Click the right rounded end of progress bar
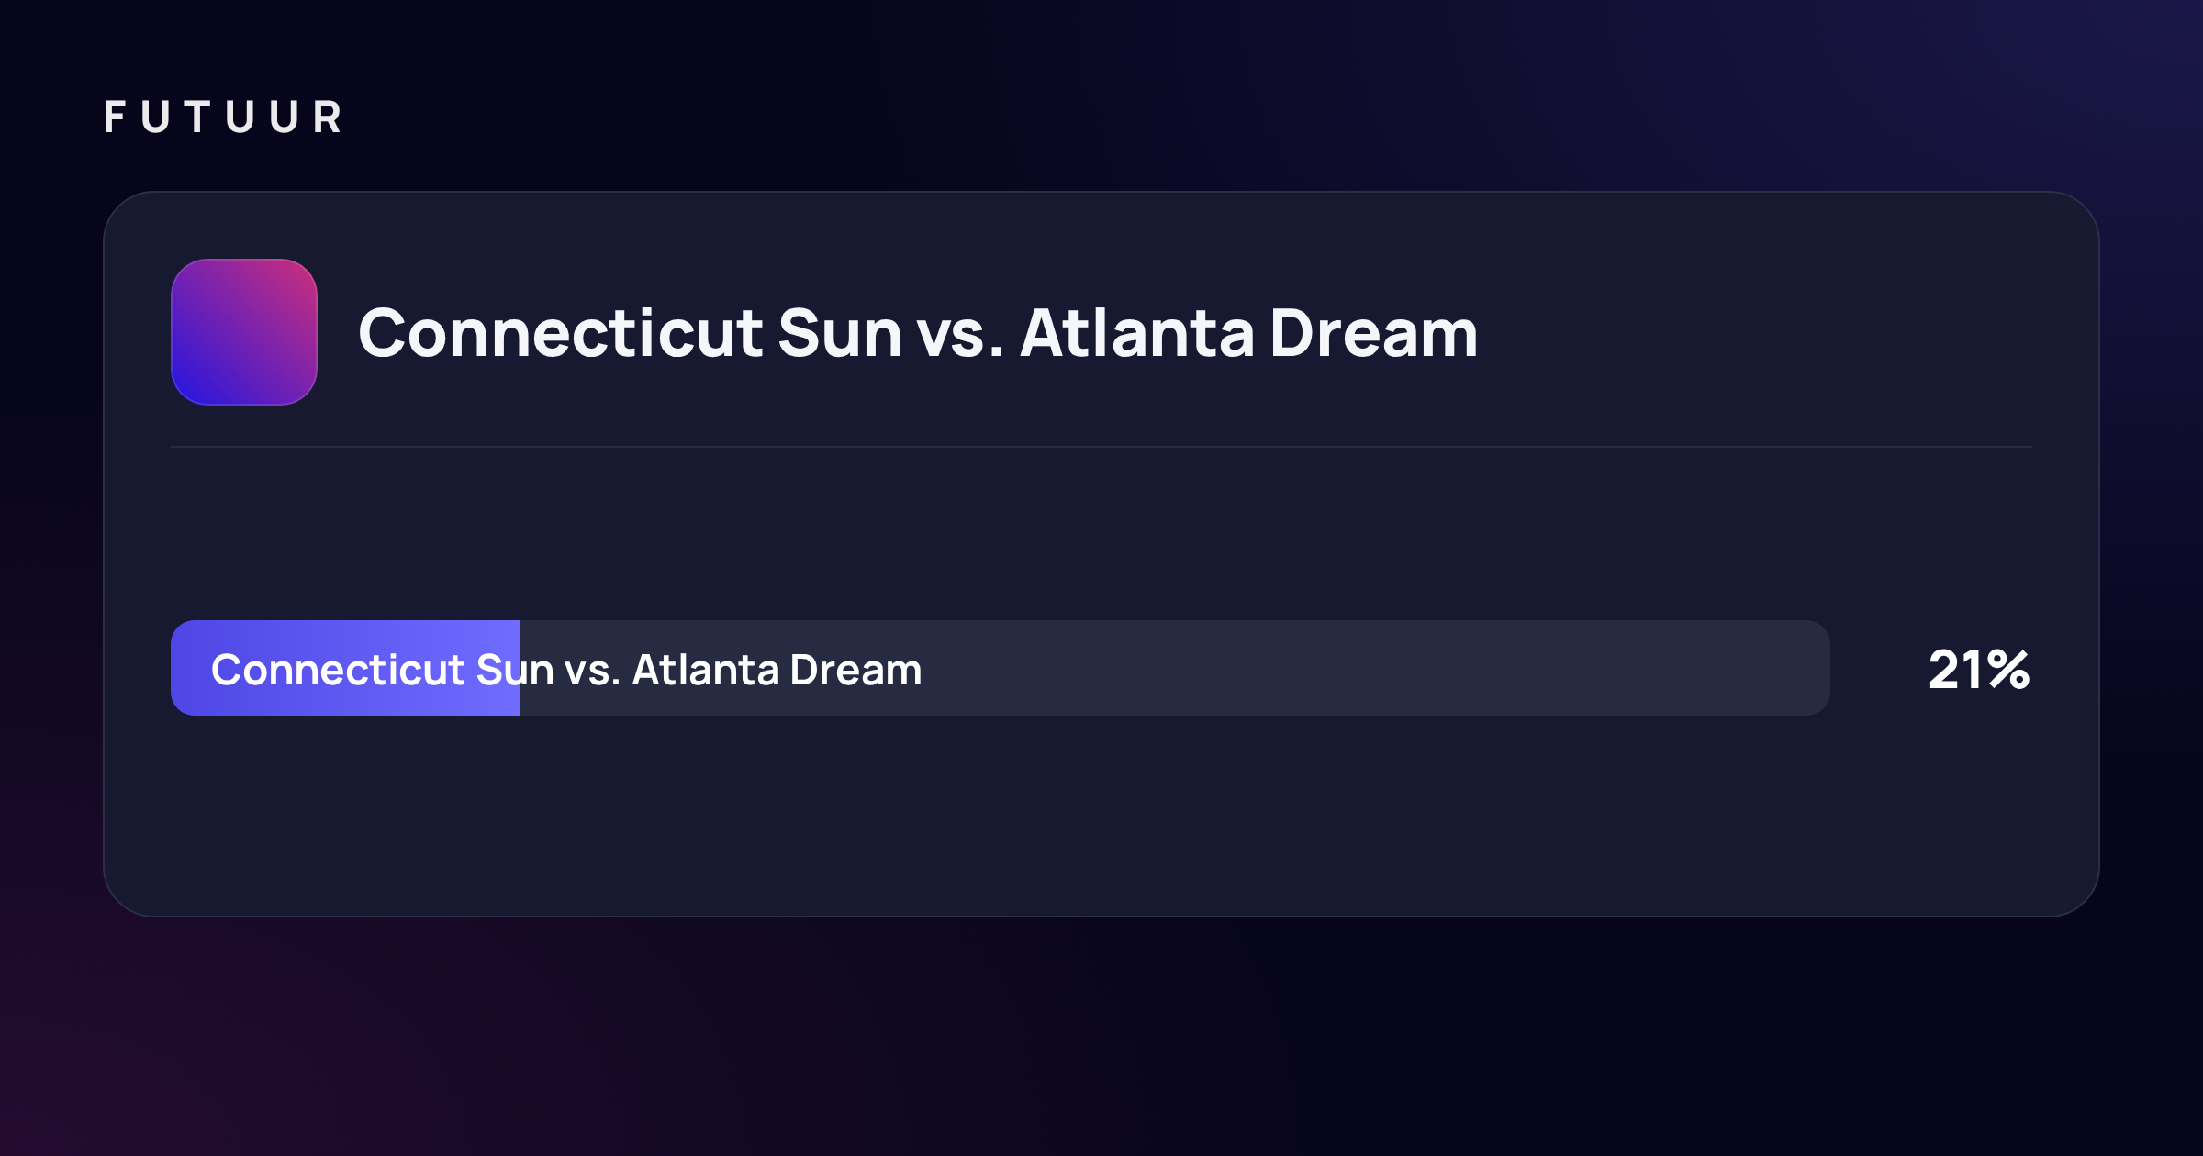This screenshot has height=1156, width=2203. click(1816, 668)
